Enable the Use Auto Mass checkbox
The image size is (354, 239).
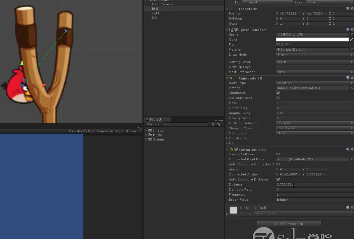(278, 98)
